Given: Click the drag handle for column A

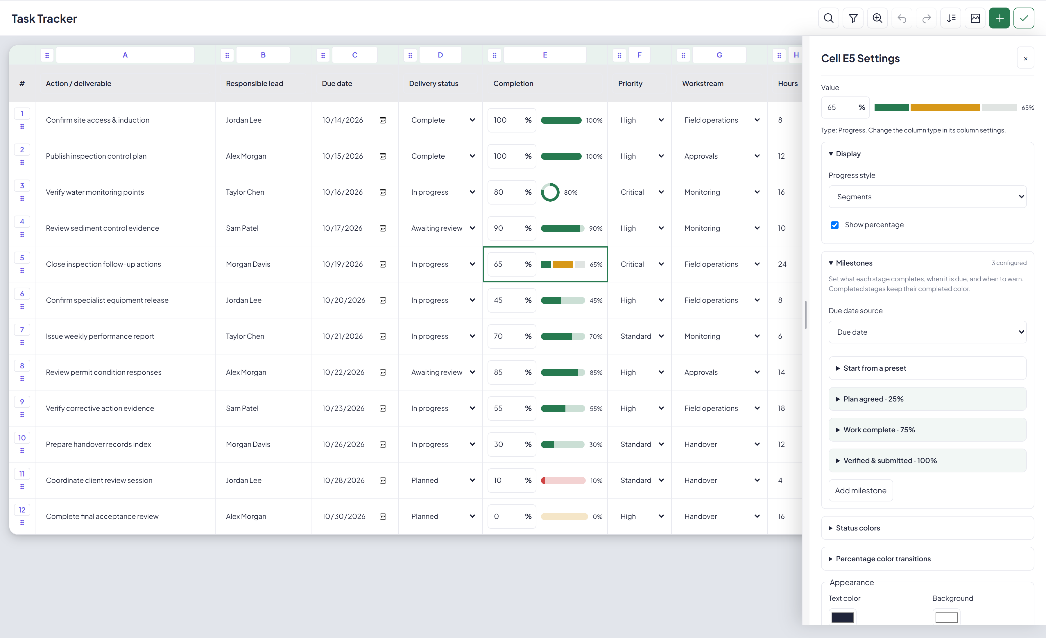Looking at the screenshot, I should point(47,55).
